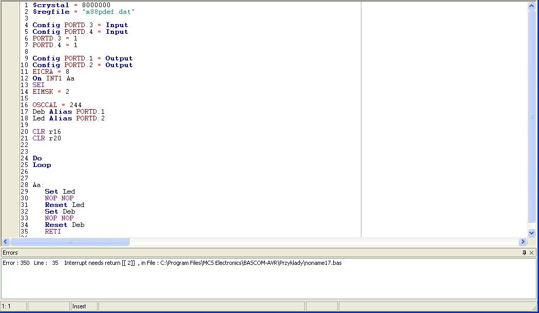The width and height of the screenshot is (539, 313).
Task: Click the Do keyword on line 24
Action: [37, 158]
